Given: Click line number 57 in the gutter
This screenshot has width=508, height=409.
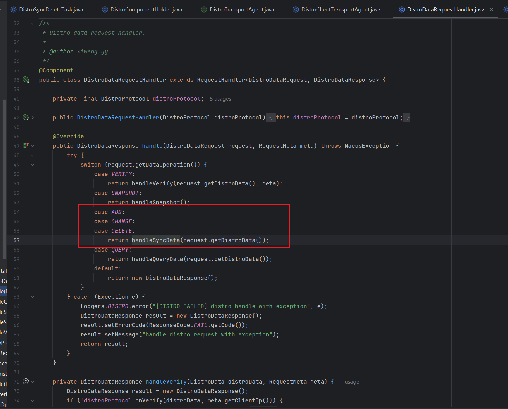Looking at the screenshot, I should click(x=17, y=240).
